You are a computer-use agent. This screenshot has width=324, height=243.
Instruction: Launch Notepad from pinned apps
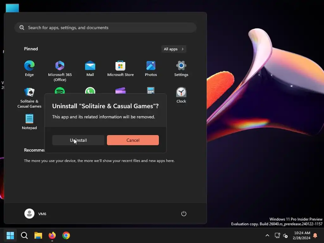point(29,121)
